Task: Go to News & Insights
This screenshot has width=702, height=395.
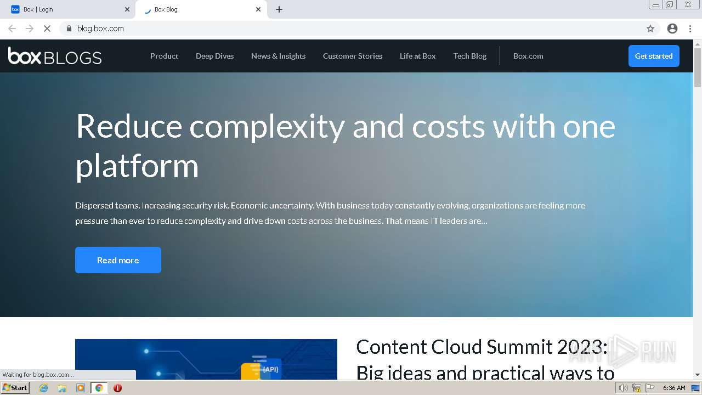Action: point(278,56)
